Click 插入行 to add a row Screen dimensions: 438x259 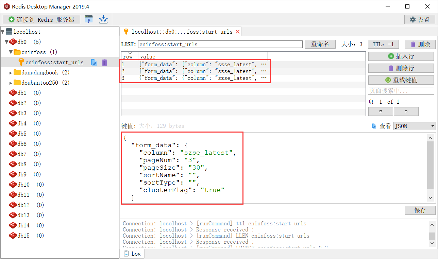401,56
